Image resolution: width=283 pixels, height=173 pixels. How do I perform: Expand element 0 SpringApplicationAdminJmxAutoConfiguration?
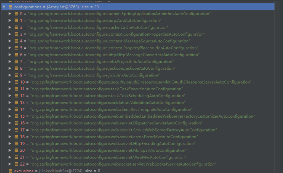(10, 14)
